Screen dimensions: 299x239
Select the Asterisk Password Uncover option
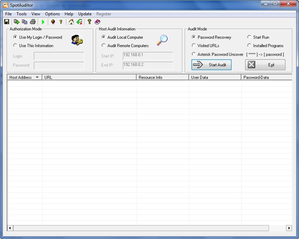click(193, 54)
